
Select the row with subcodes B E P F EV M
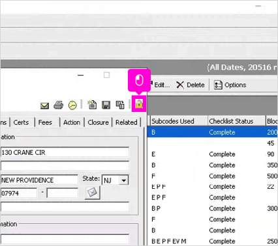click(213, 241)
